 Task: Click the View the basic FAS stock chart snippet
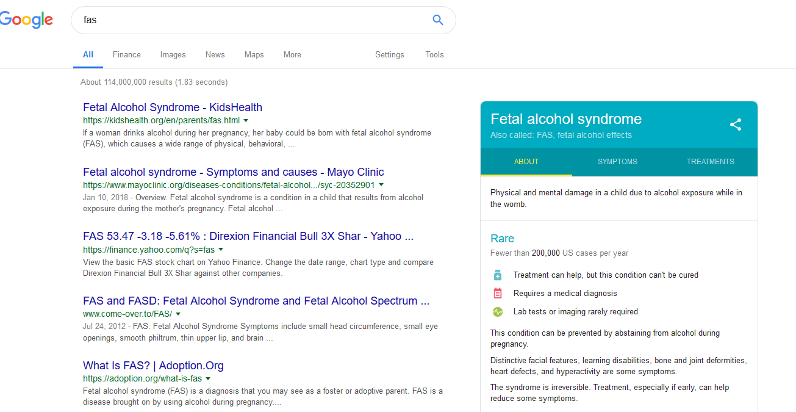(259, 268)
